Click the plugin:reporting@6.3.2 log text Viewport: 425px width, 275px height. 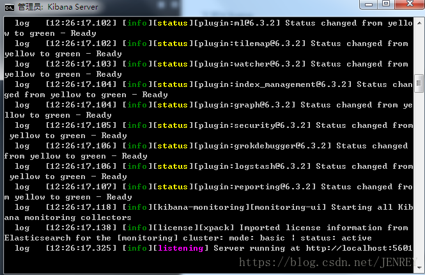(255, 187)
